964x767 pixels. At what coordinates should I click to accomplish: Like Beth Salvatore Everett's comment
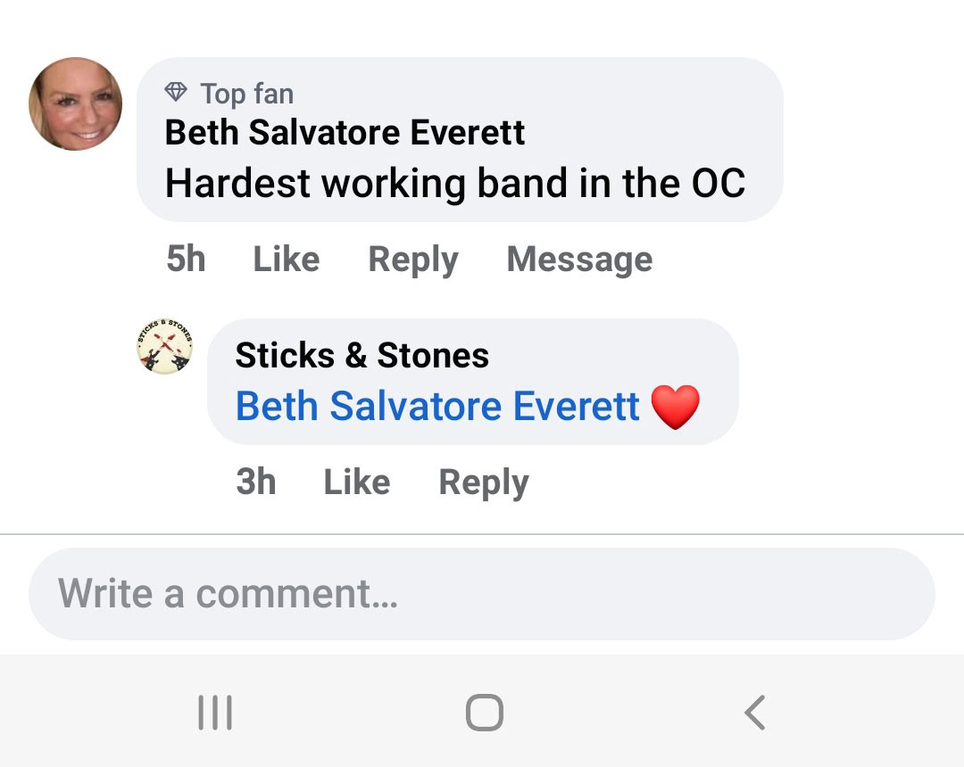pos(286,260)
